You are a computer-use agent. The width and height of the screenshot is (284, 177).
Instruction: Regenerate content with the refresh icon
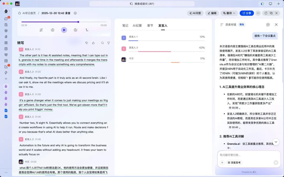266,13
